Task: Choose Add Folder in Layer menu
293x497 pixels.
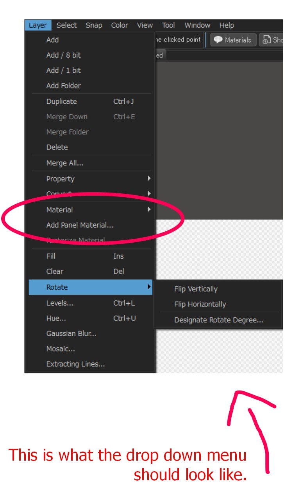Action: [x=63, y=86]
